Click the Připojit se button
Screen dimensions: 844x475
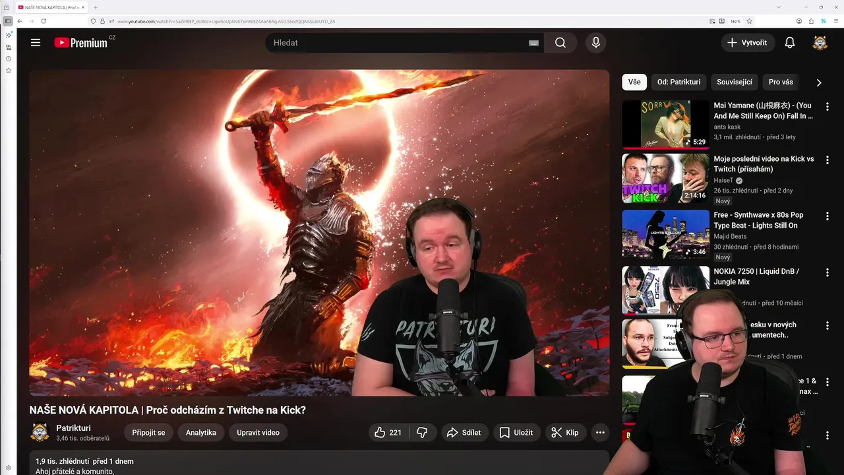click(x=149, y=433)
